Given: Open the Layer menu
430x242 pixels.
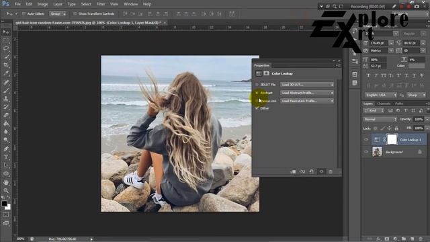Looking at the screenshot, I should [x=58, y=4].
